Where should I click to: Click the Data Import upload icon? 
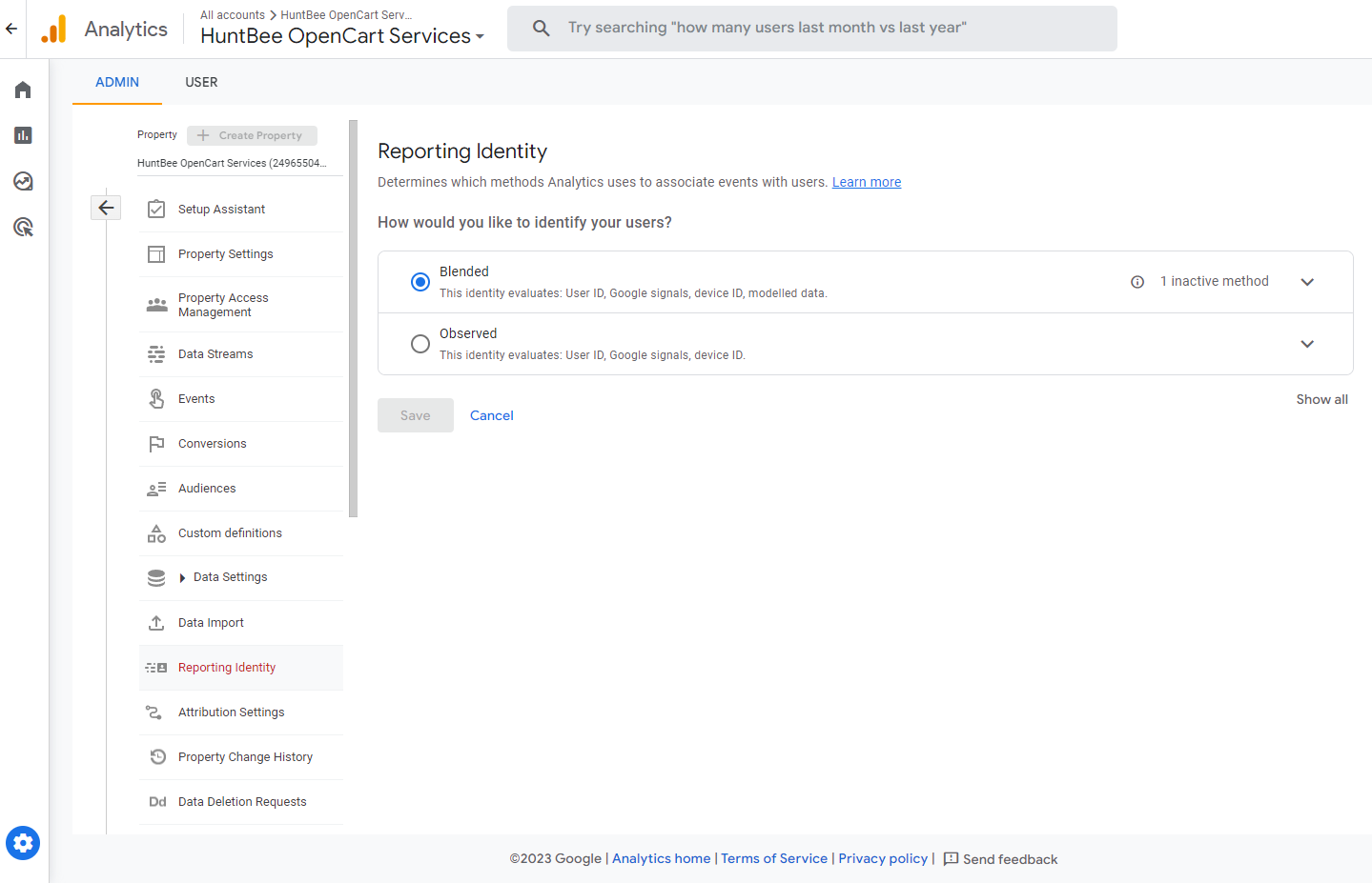(156, 623)
